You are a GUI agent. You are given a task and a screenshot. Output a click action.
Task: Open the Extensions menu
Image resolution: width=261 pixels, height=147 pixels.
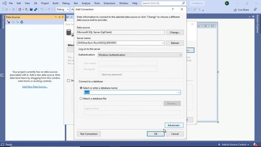[109, 3]
